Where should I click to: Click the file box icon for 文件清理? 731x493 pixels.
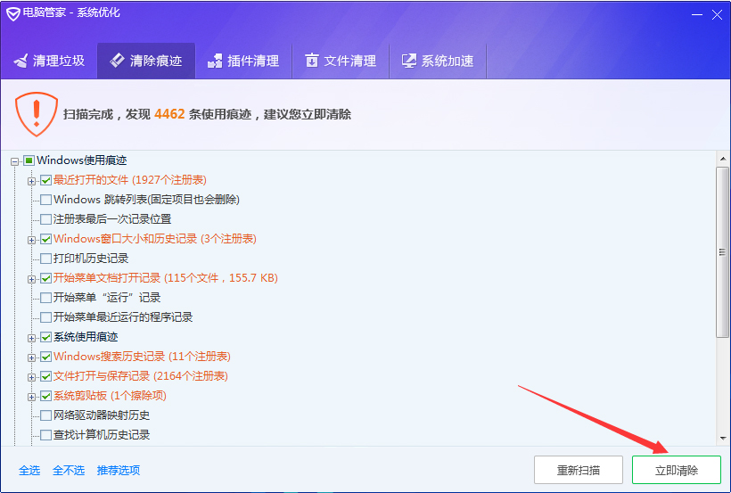[x=311, y=62]
